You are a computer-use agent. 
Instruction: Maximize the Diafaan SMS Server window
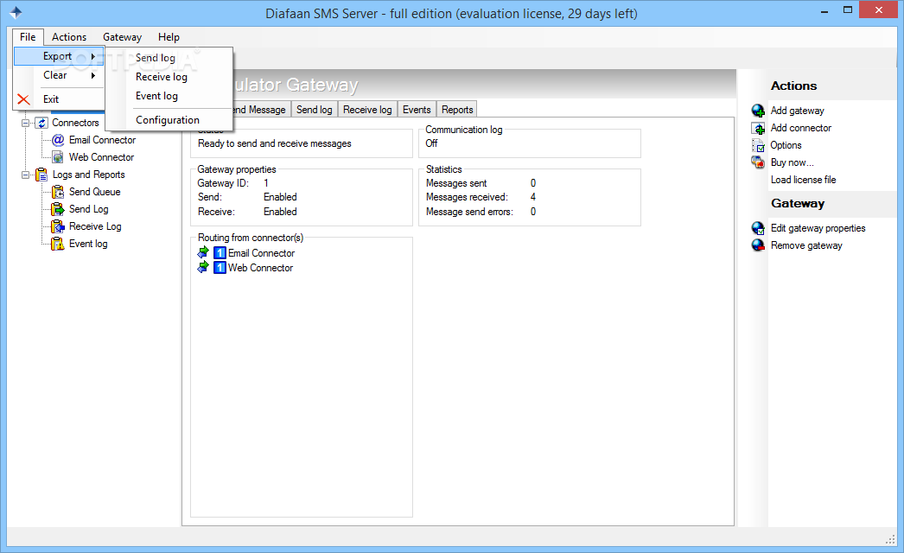point(848,10)
